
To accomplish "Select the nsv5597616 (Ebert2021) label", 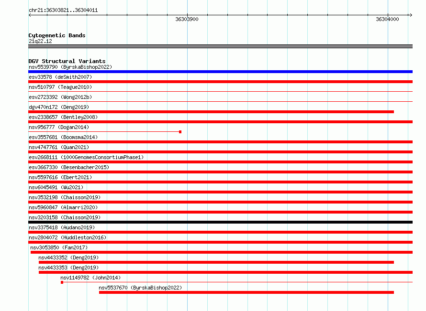I will pyautogui.click(x=60, y=177).
